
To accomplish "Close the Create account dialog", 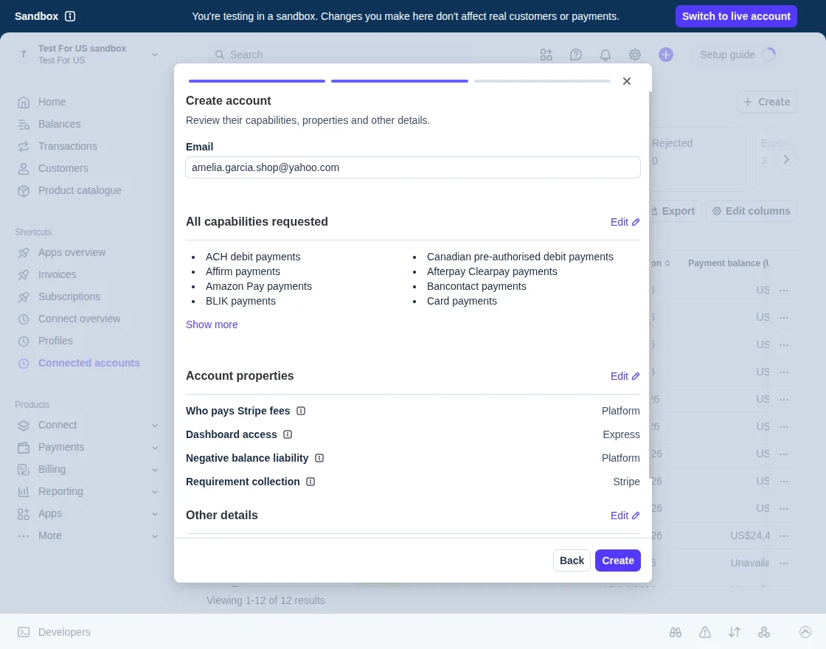I will [626, 81].
